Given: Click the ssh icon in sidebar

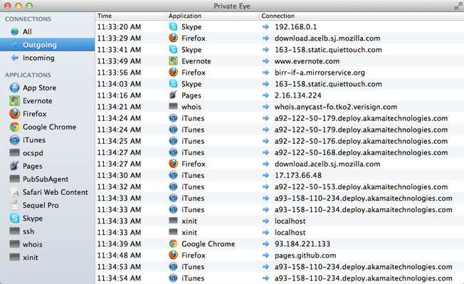Looking at the screenshot, I should tap(14, 231).
